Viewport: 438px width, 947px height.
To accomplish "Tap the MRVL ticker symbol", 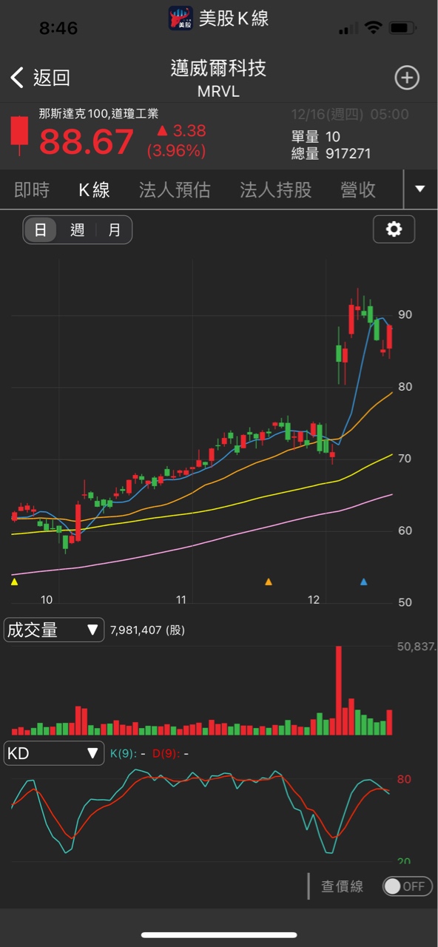I will pyautogui.click(x=218, y=92).
